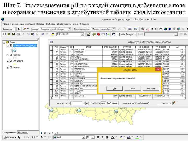Viewport: 188px width, 141px height.
Task: Click the Open folder icon
Action: pyautogui.click(x=9, y=34)
